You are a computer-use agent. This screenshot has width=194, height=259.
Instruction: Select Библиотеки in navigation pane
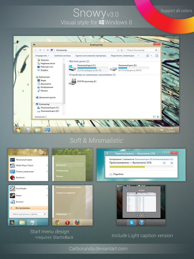pos(43,77)
